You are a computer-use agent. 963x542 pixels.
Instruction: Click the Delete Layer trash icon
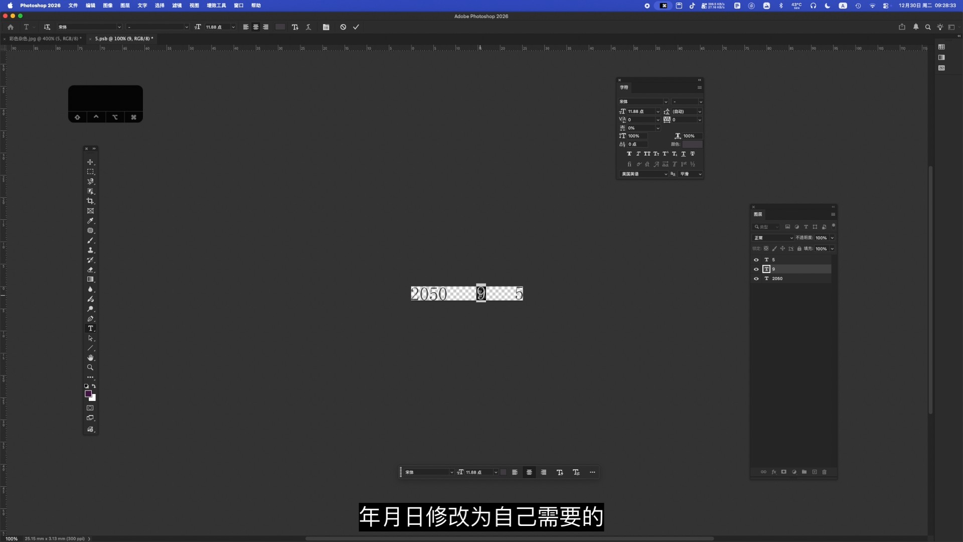tap(825, 472)
